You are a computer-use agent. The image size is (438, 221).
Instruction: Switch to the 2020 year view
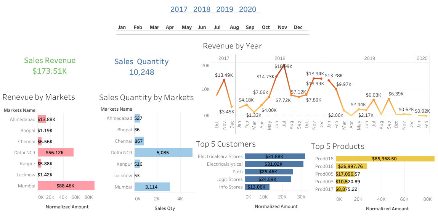248,9
